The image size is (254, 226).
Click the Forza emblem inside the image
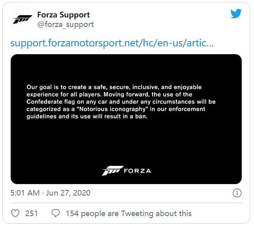point(112,171)
